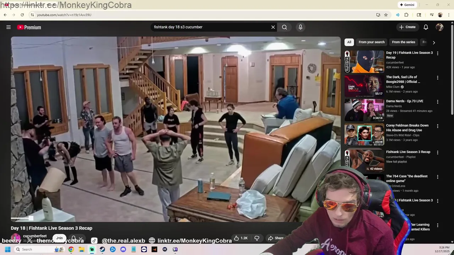The width and height of the screenshot is (454, 255).
Task: Open Corey Feldman video title
Action: click(x=407, y=128)
